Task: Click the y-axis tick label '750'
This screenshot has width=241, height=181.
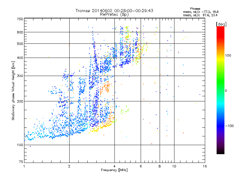Action: (20, 19)
